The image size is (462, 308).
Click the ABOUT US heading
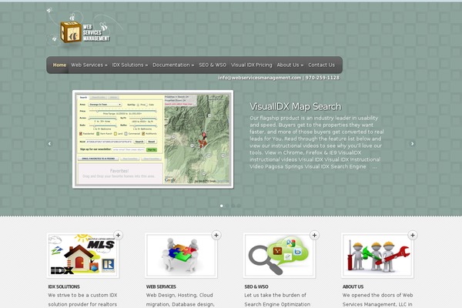(x=353, y=286)
